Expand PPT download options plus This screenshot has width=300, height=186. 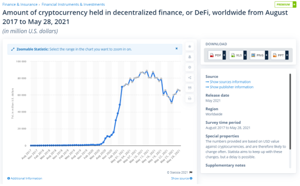[x=287, y=55]
